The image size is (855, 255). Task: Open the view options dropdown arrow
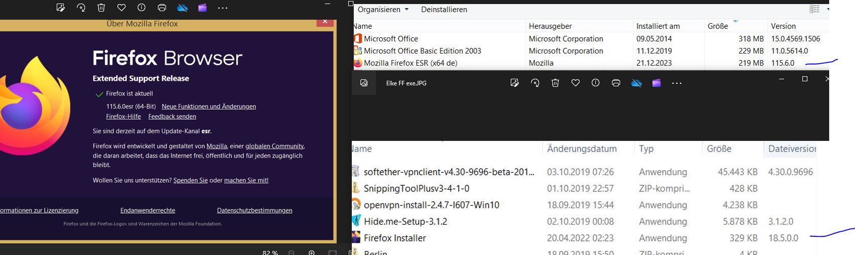[828, 9]
